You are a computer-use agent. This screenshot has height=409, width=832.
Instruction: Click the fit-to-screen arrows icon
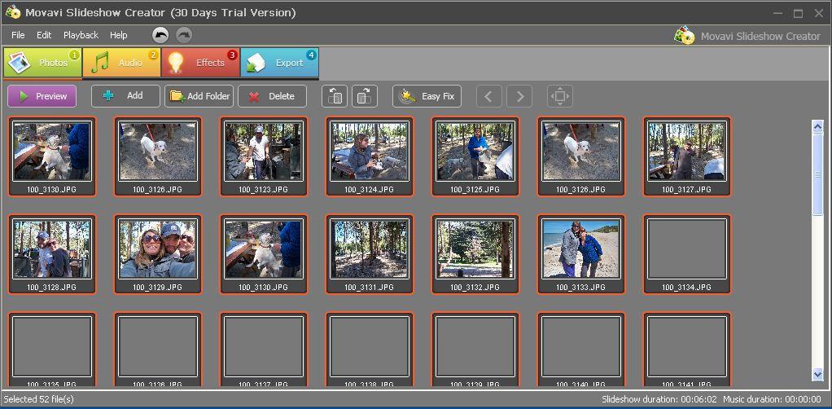(x=559, y=96)
